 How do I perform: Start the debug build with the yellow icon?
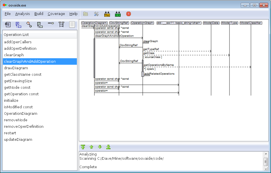coord(107,14)
